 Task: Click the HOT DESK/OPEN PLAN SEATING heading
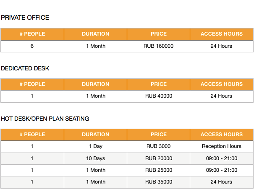click(45, 119)
